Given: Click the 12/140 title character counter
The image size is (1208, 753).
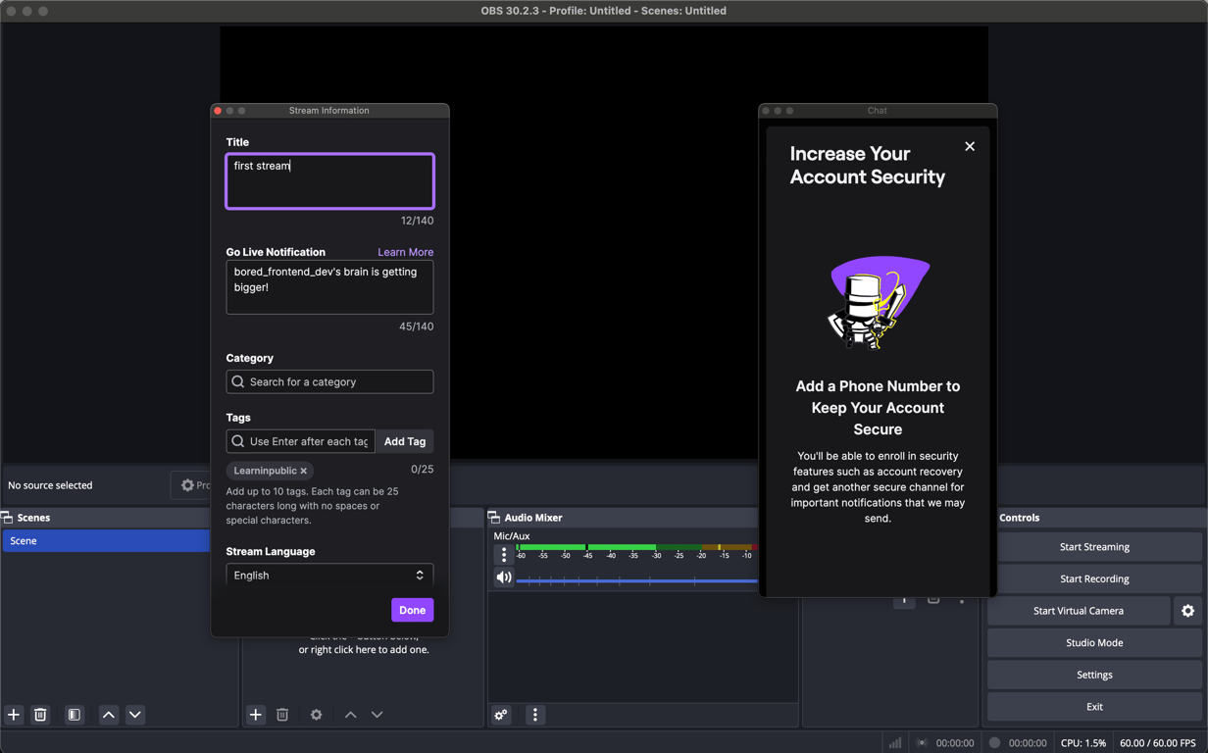Looking at the screenshot, I should pos(417,221).
